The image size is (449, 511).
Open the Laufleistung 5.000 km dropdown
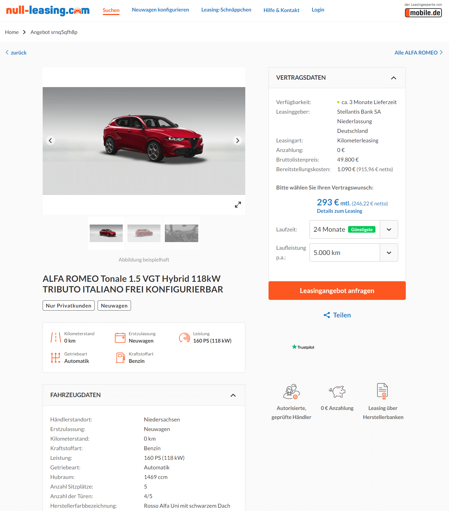click(354, 252)
